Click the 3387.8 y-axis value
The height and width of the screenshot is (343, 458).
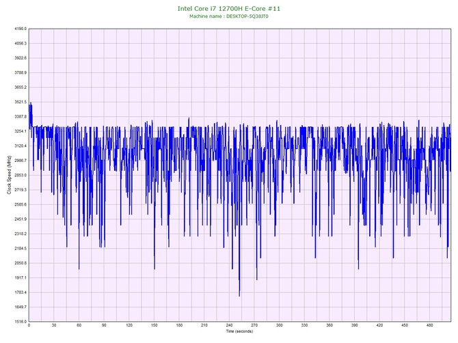click(x=21, y=116)
